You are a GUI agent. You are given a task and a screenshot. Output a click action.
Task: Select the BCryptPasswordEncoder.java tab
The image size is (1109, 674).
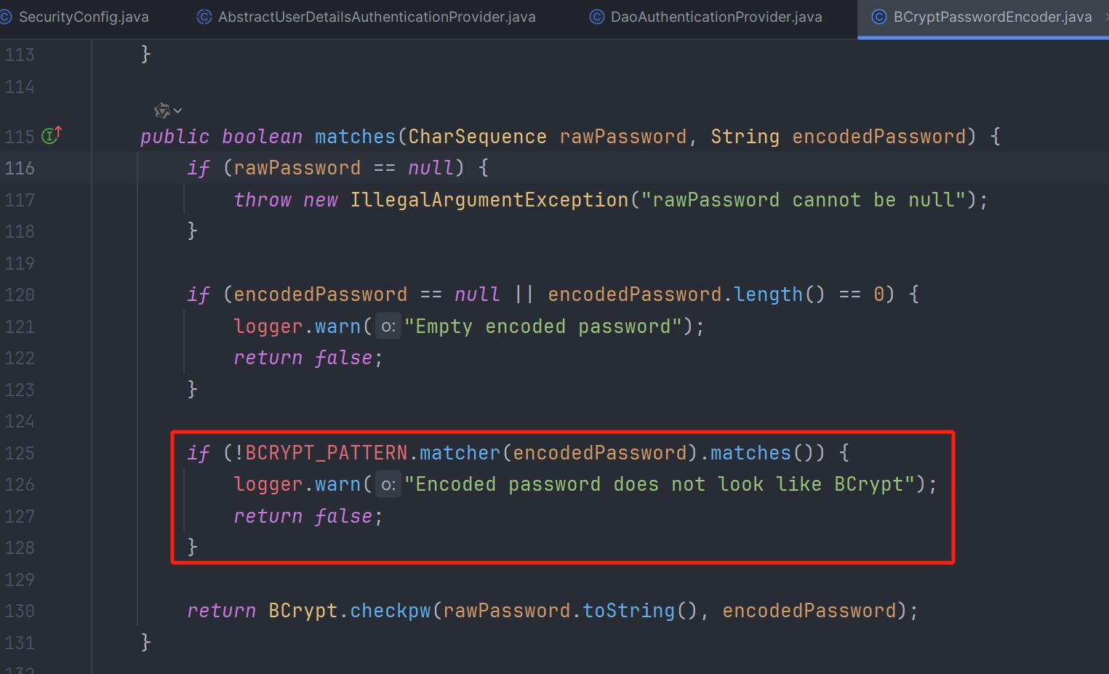(x=992, y=17)
